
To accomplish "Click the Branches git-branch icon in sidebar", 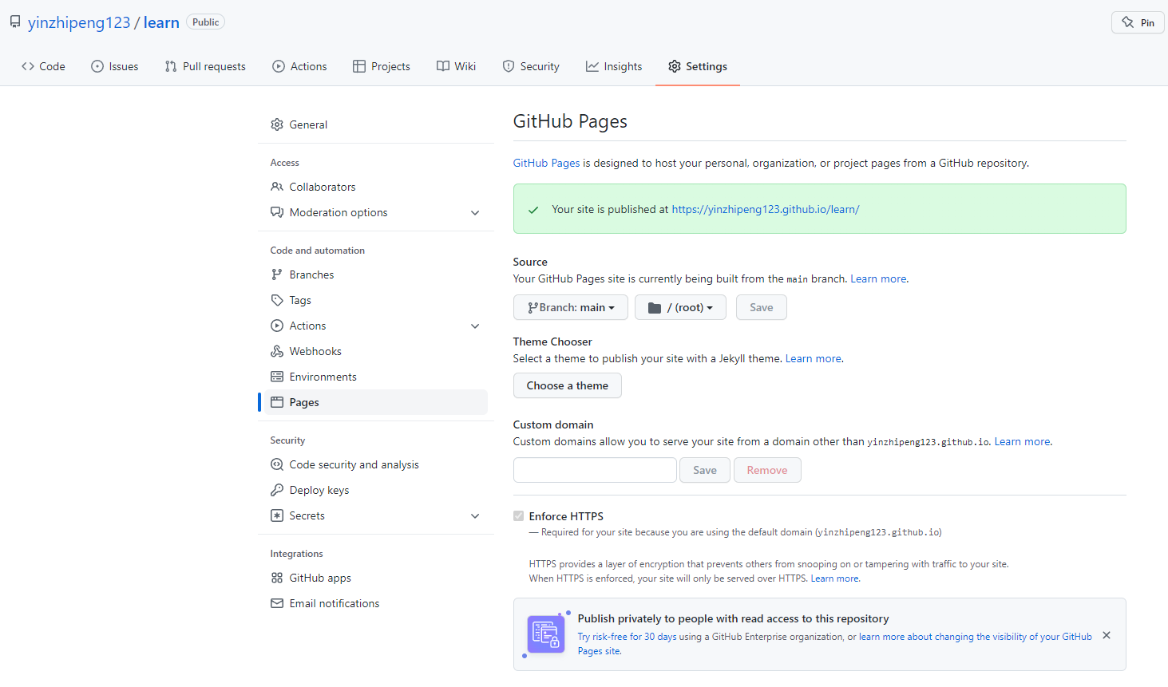I will point(277,274).
